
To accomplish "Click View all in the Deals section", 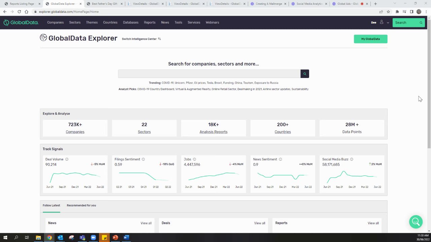I will pos(260,223).
